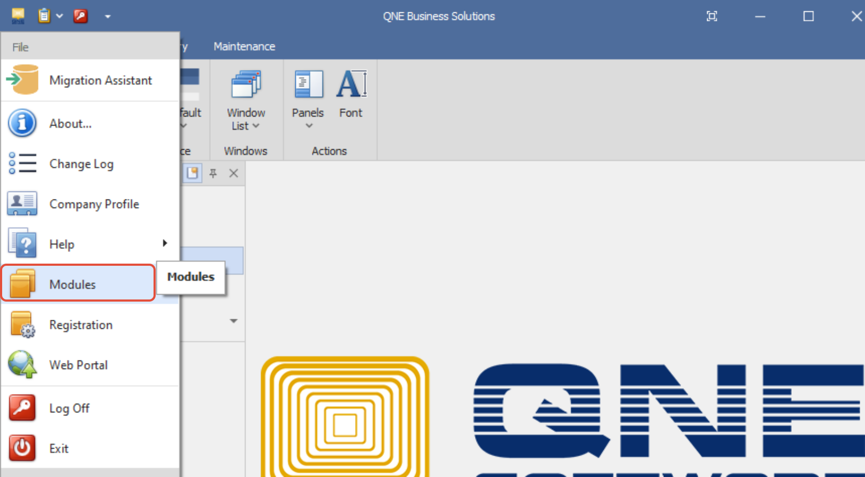Click the red key quick access icon

click(x=81, y=16)
